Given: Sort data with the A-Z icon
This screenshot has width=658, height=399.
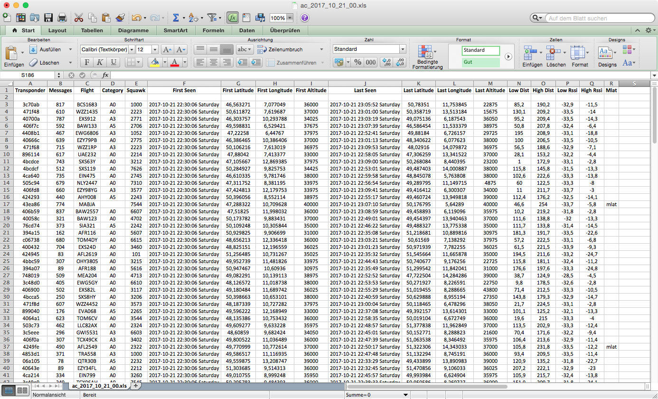Looking at the screenshot, I should click(193, 18).
